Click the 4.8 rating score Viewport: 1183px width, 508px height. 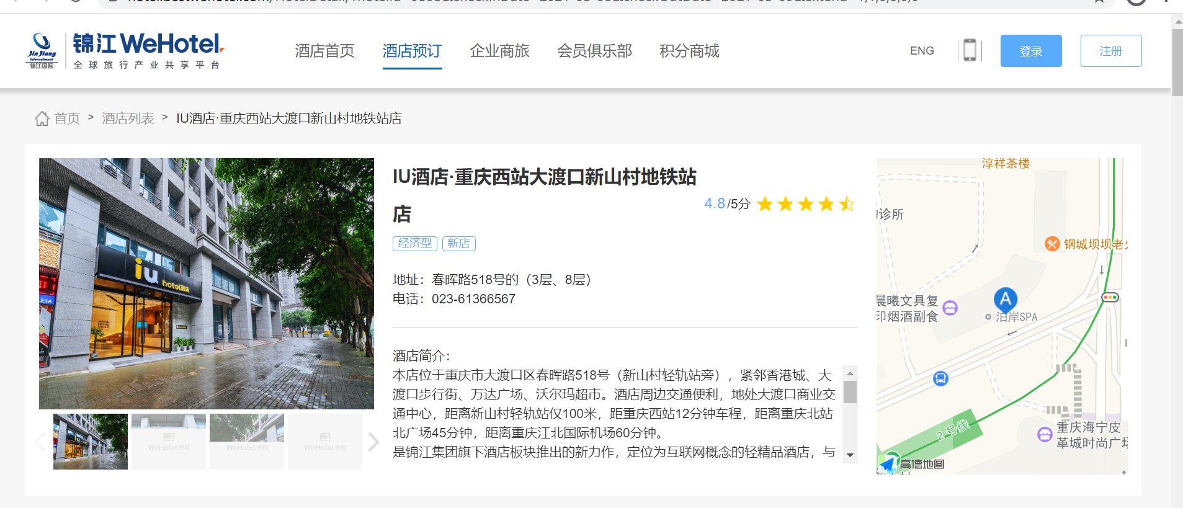click(x=715, y=204)
